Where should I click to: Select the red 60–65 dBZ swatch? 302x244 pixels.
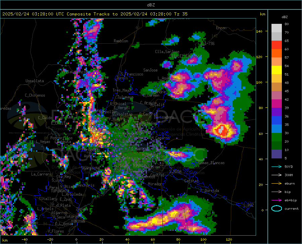276,45
